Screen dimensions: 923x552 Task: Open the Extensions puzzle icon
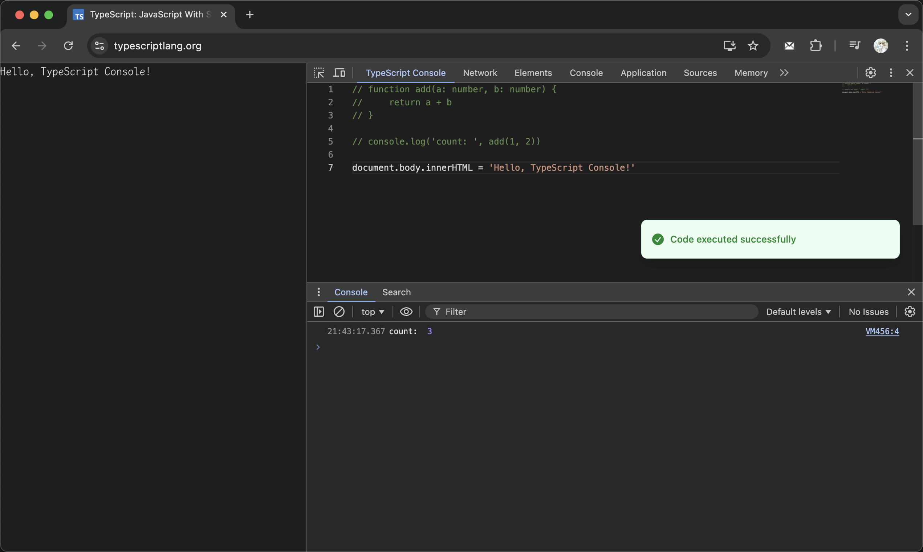tap(816, 46)
